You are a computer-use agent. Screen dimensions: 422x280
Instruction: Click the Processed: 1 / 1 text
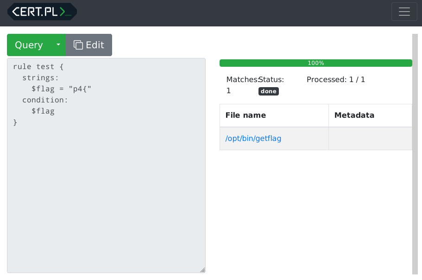[x=335, y=80]
